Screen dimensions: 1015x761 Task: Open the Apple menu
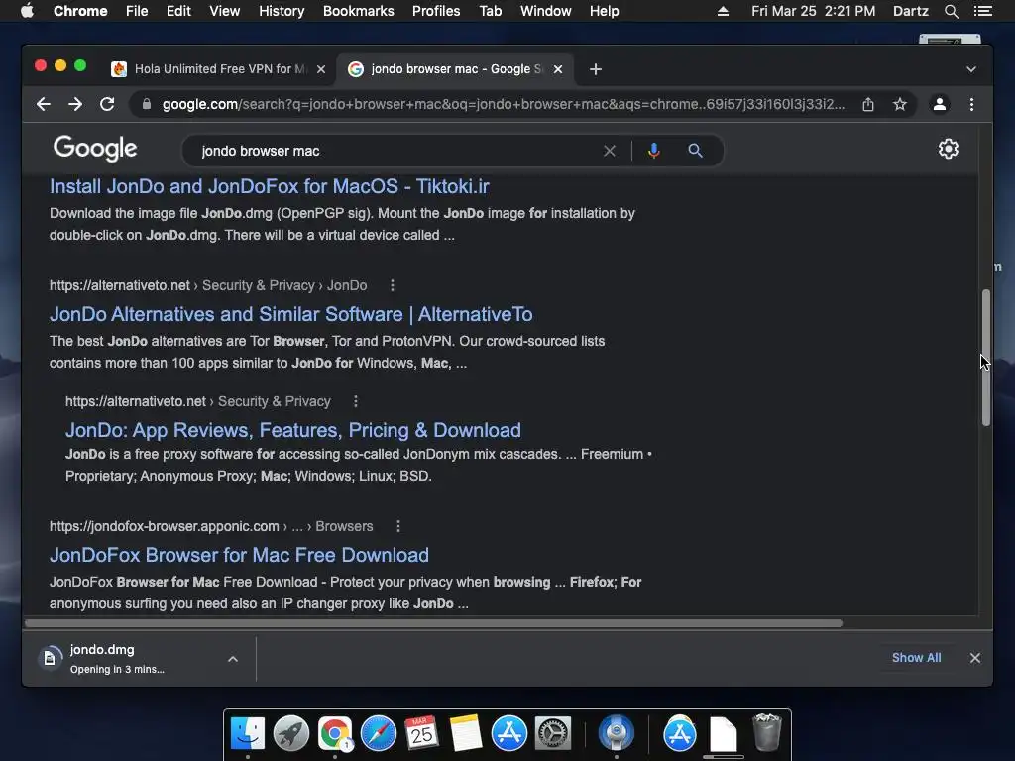[27, 11]
